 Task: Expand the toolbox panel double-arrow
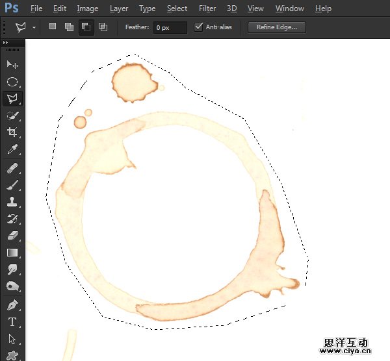click(6, 42)
